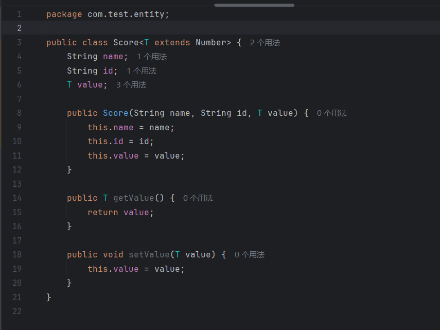This screenshot has height=330, width=440.
Task: Open '1 个用法' hint beside id field
Action: (142, 71)
